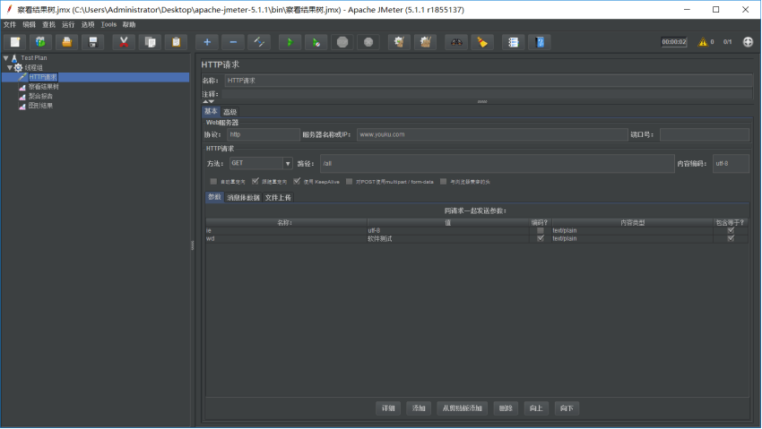The image size is (762, 429).
Task: Select 聚合报告 in the tree
Action: coord(40,96)
